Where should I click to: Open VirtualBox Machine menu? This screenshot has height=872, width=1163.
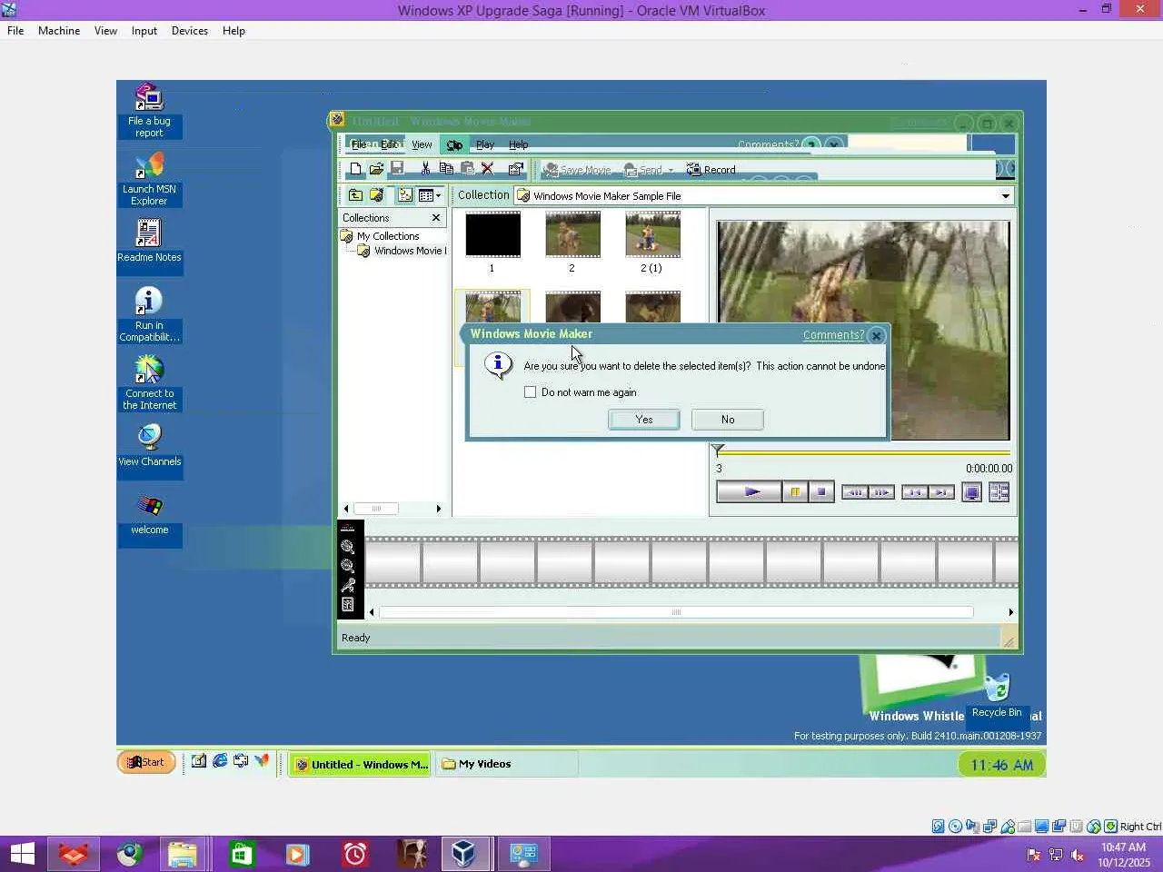coord(59,31)
